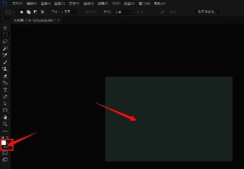Open the 3D menu
244x169 pixels.
pos(116,3)
